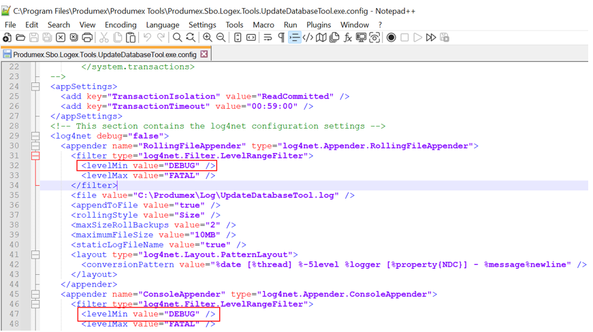The width and height of the screenshot is (593, 332).
Task: Toggle synchronized vertical scrolling
Action: [238, 38]
